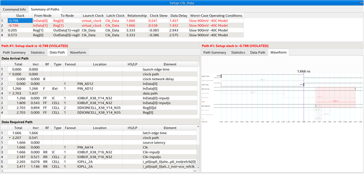Sort paths by Slack column header

pyautogui.click(x=20, y=16)
